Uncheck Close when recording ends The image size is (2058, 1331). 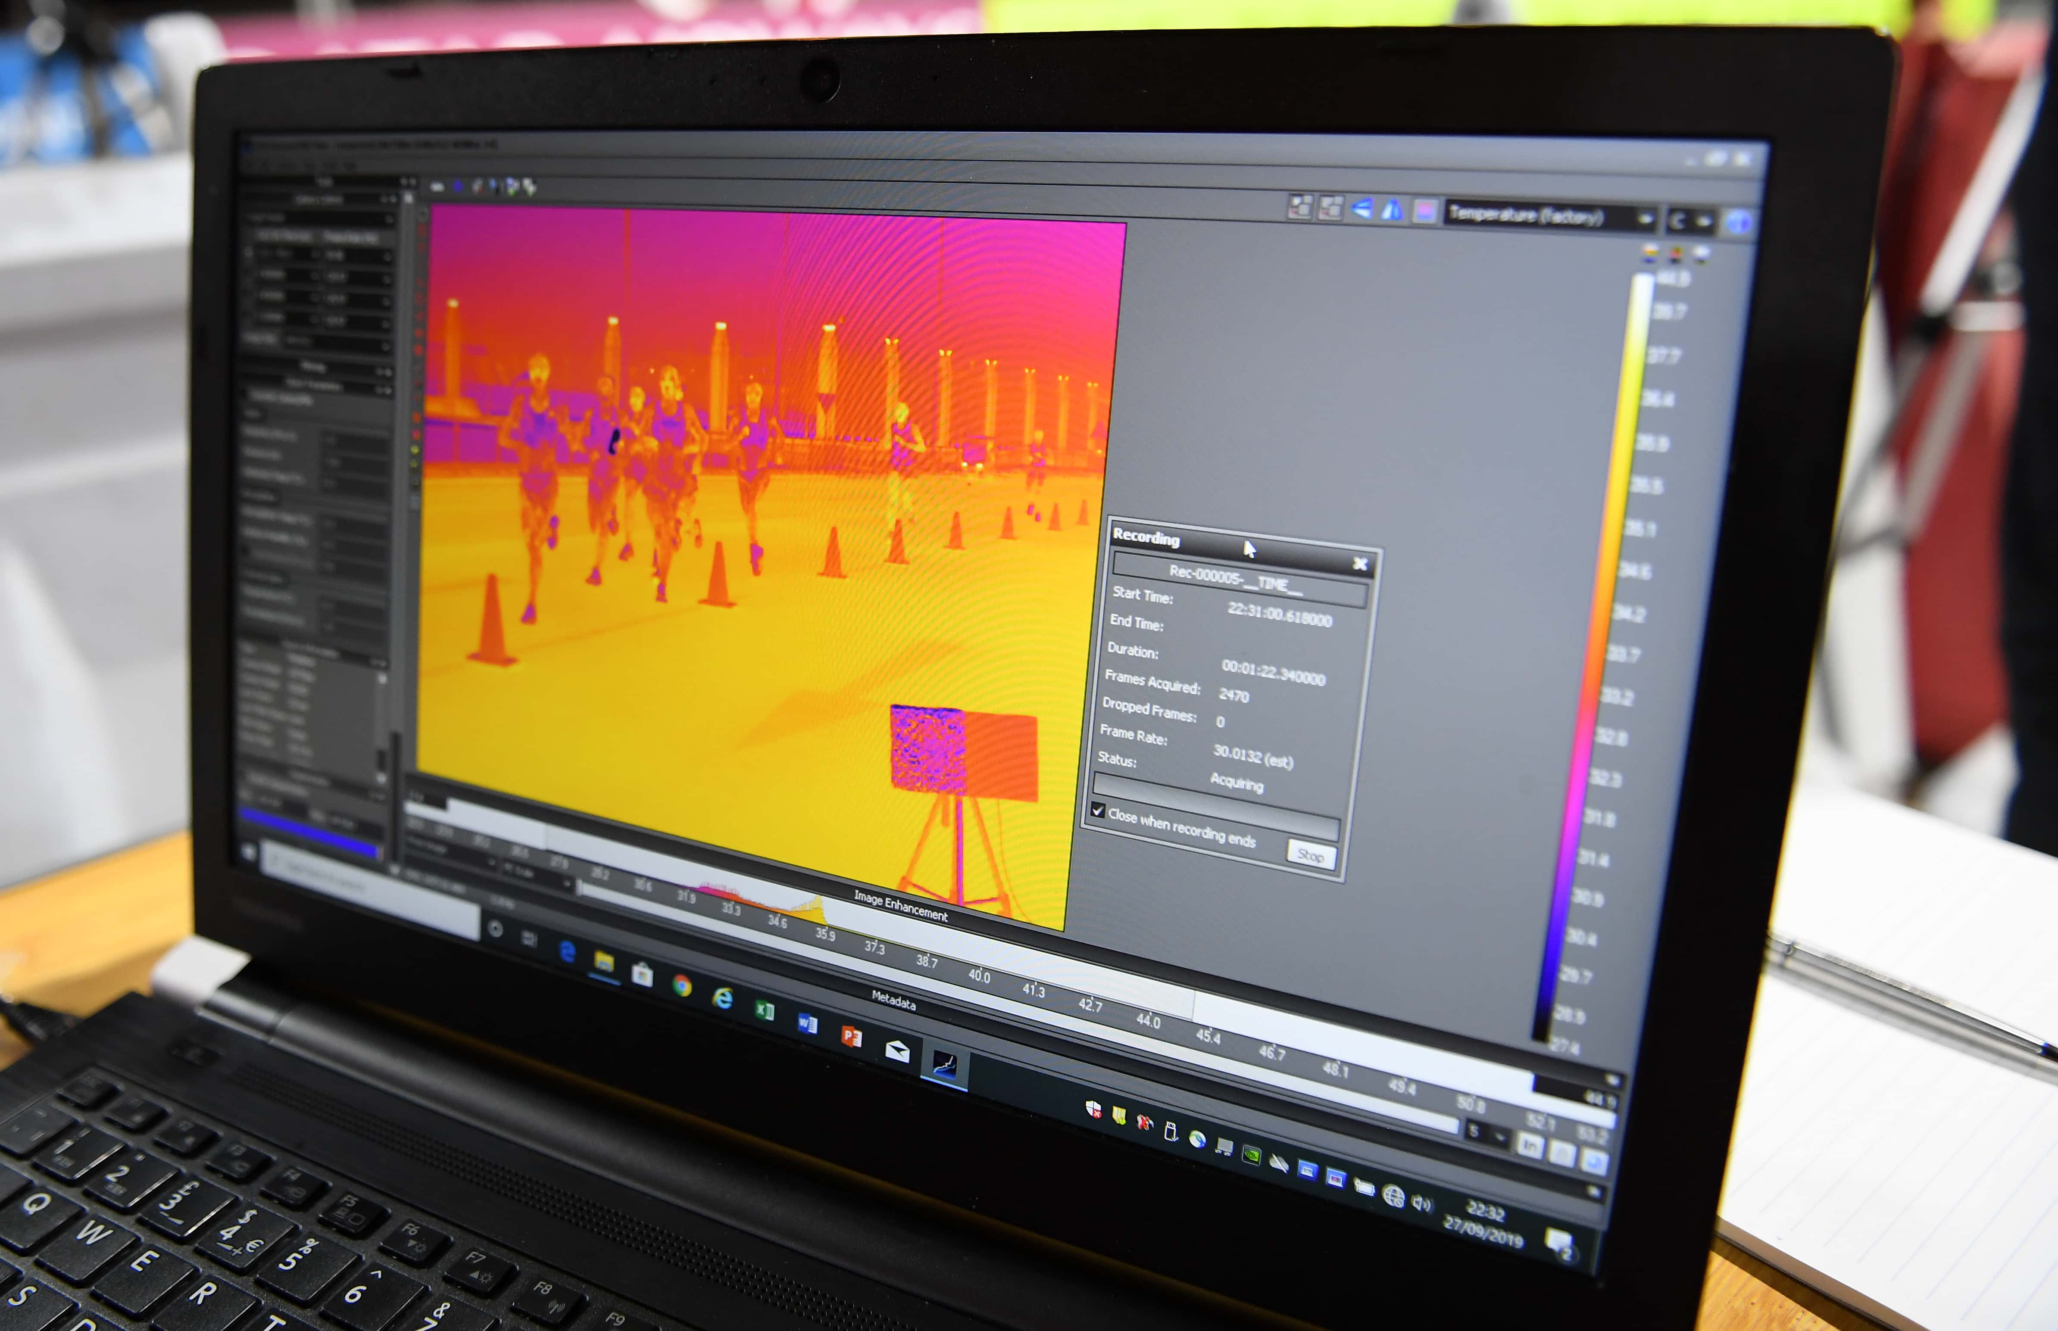tap(1099, 810)
